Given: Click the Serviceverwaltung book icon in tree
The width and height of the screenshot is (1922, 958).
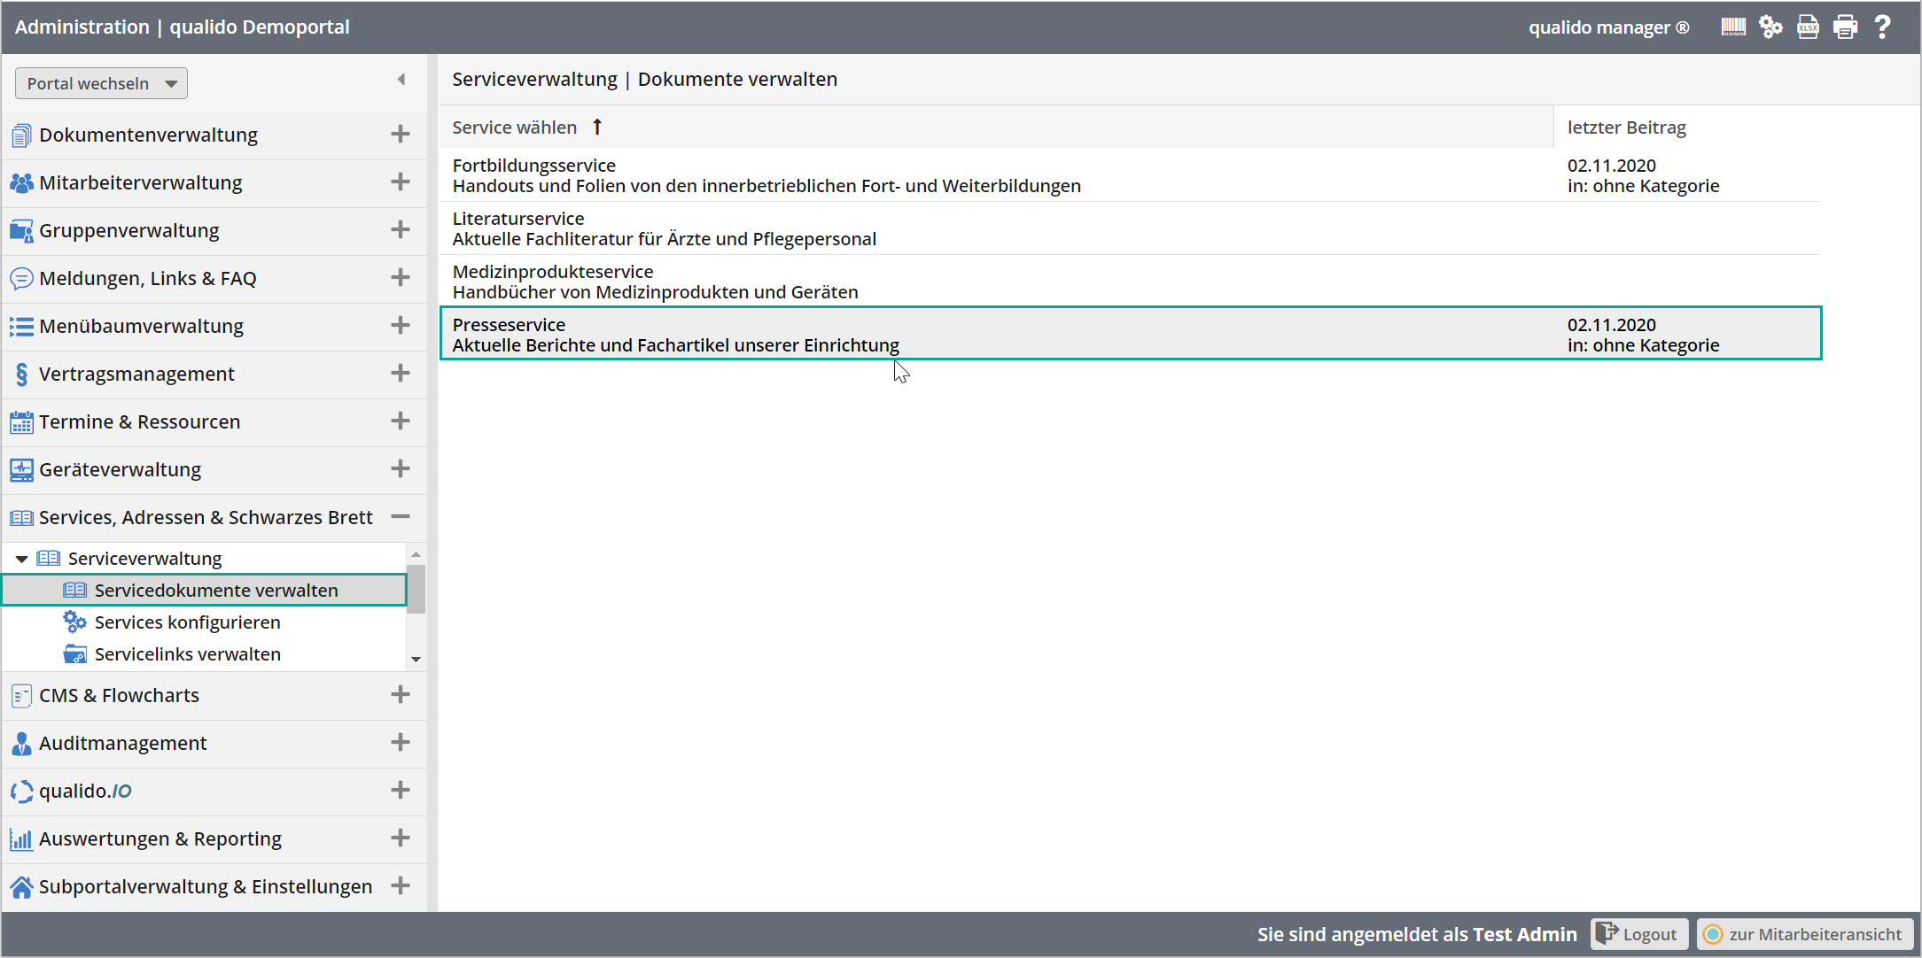Looking at the screenshot, I should 48,559.
